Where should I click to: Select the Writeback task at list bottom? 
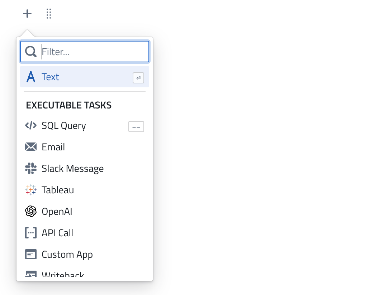click(x=63, y=275)
